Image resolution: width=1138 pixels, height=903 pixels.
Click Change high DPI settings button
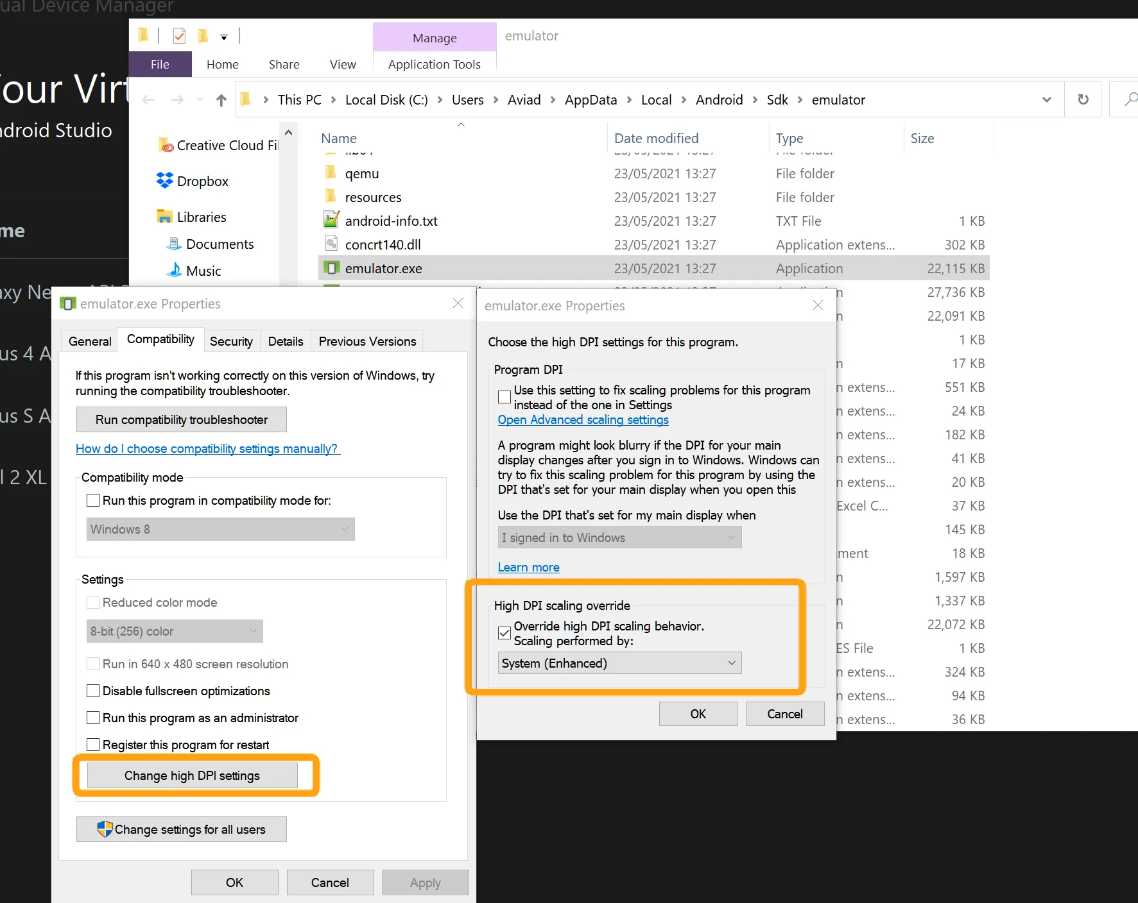pos(193,775)
